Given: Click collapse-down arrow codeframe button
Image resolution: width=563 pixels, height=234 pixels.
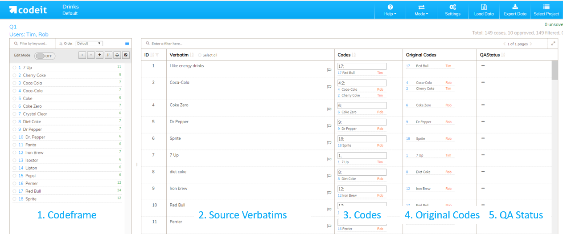Looking at the screenshot, I should tap(91, 55).
